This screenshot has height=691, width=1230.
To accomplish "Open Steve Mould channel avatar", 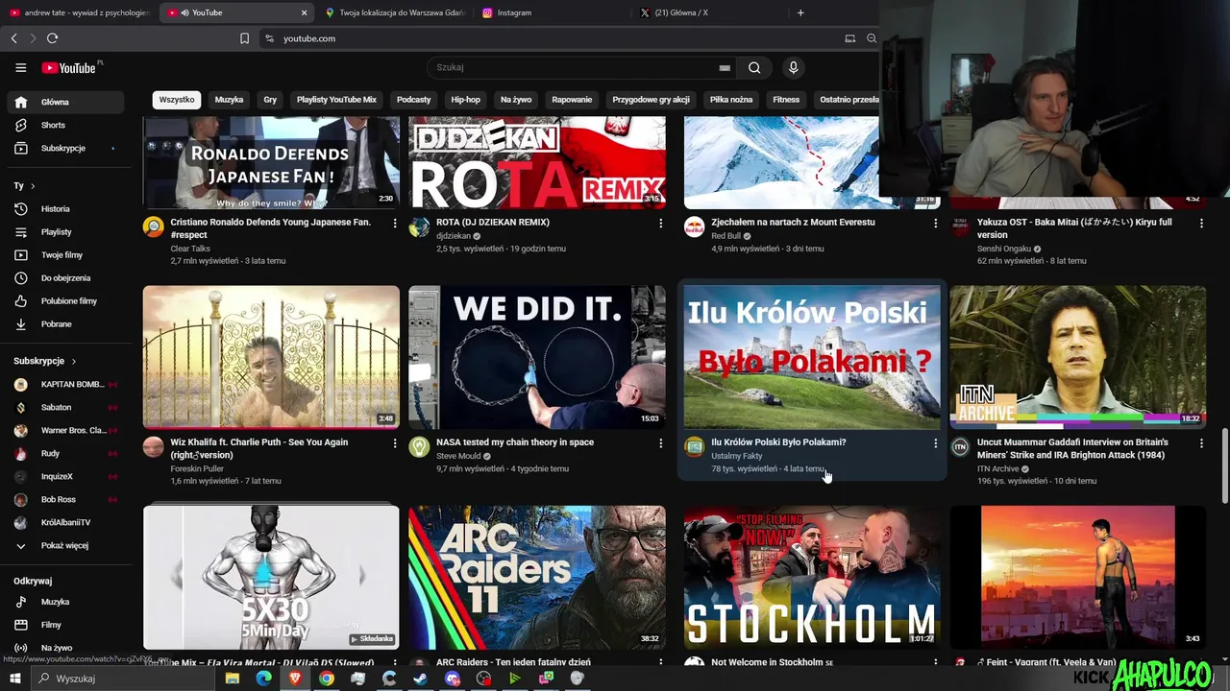I will pyautogui.click(x=419, y=447).
